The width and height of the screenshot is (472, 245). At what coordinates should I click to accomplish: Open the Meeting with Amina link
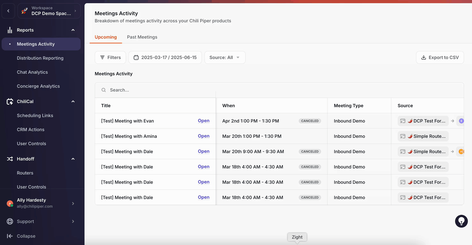(203, 136)
